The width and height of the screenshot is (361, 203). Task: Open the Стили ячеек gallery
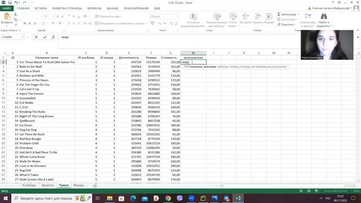tap(233, 20)
